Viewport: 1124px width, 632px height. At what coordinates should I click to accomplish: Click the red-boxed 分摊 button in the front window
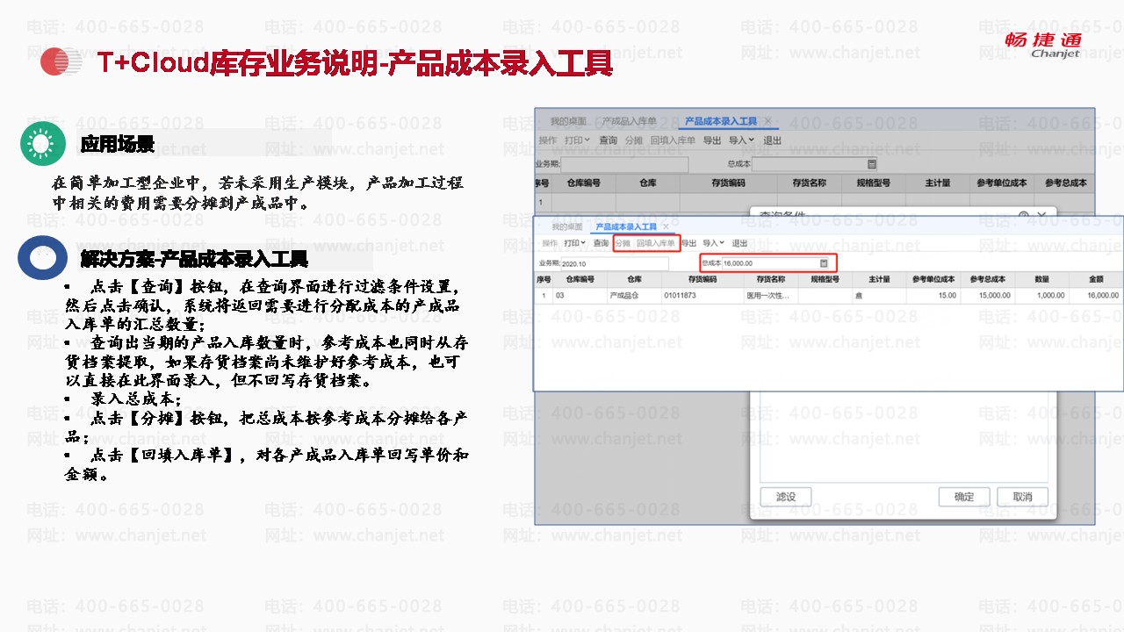point(623,243)
